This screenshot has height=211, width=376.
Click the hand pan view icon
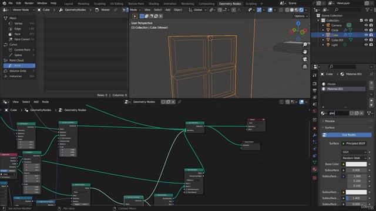pos(305,52)
